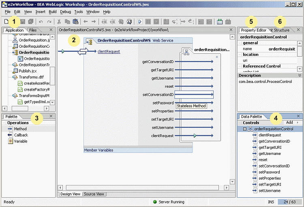Click the Back arrow toolbar icon
Screen dimensions: 304x207
point(86,21)
